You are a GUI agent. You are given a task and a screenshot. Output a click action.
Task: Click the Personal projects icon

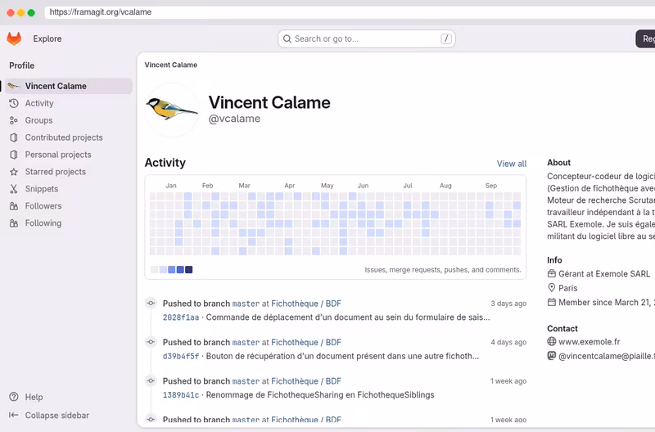[x=14, y=155]
